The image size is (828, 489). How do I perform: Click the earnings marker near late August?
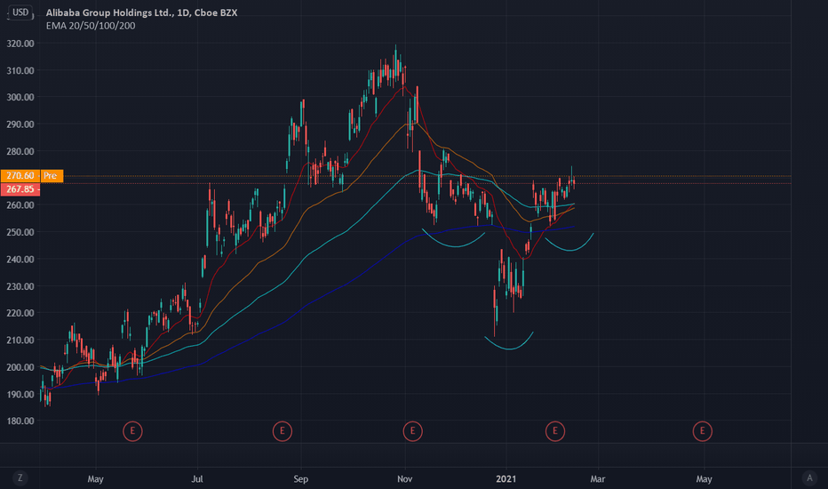coord(283,431)
